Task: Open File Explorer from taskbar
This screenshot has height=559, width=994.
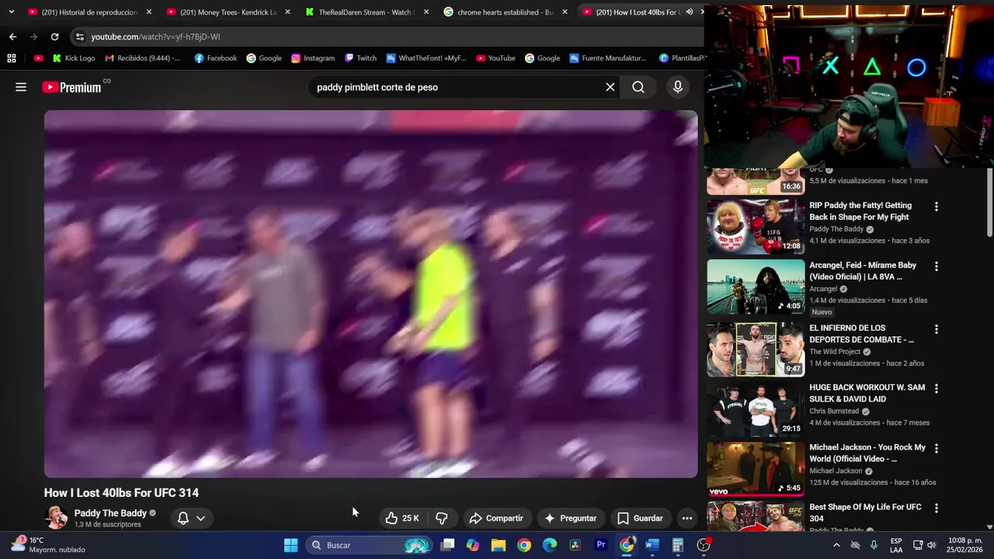Action: (x=498, y=545)
